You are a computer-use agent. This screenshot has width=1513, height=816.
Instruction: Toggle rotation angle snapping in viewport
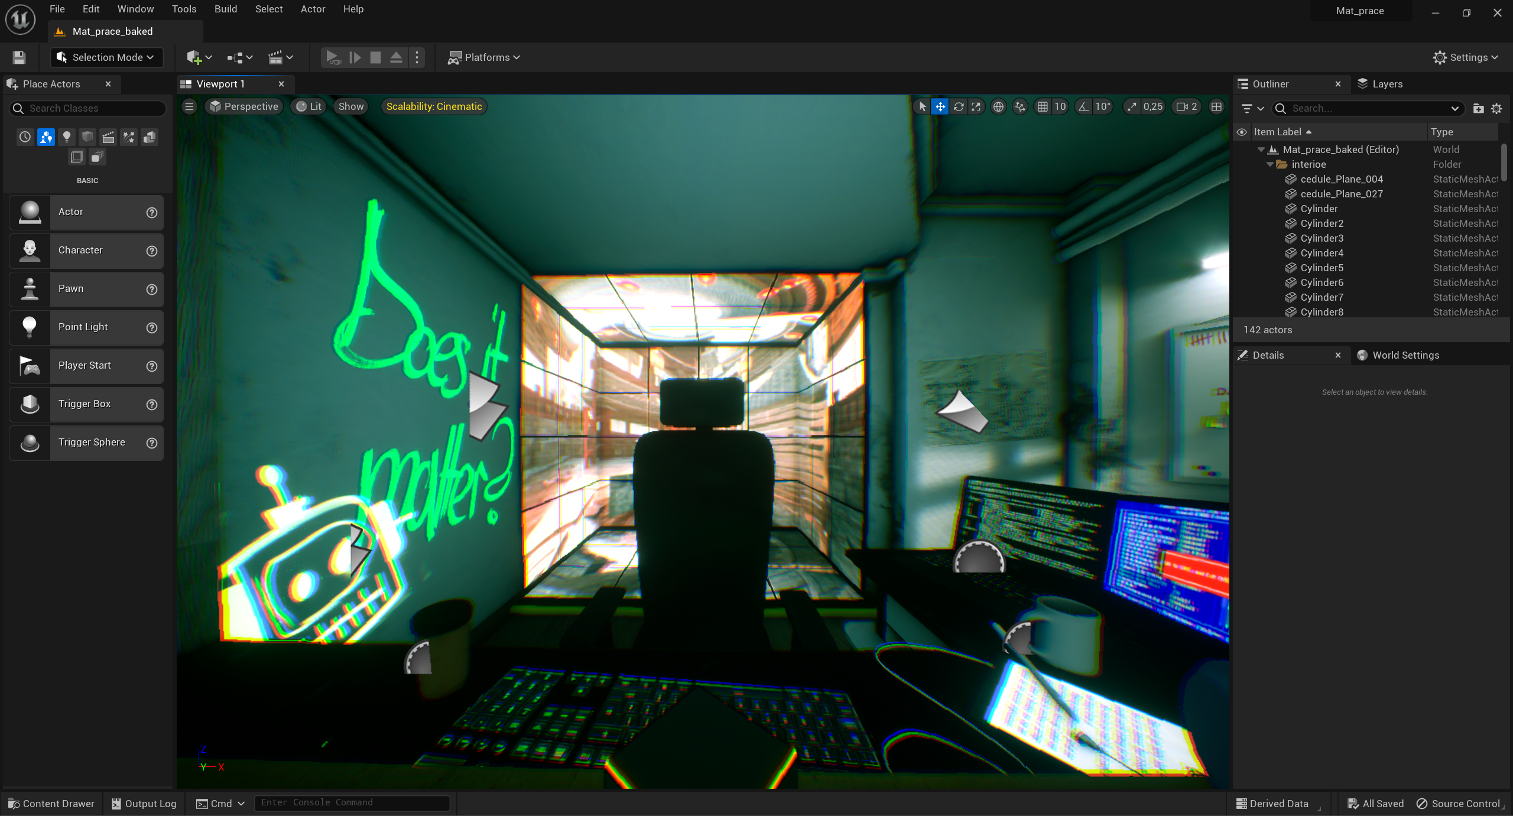point(1083,106)
